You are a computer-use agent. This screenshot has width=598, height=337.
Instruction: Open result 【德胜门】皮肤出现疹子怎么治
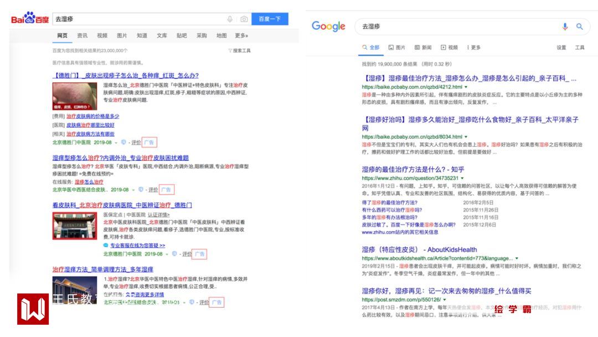point(126,75)
